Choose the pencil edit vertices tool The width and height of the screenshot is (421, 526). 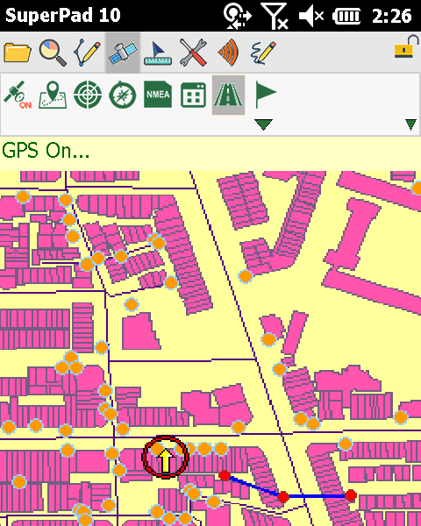pos(88,53)
